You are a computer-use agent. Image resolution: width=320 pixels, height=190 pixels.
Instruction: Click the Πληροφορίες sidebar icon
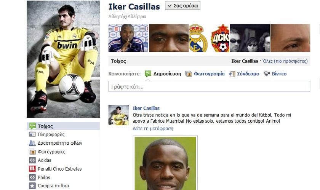click(x=32, y=134)
